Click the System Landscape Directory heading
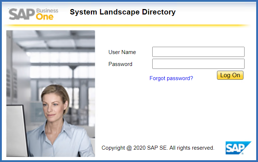Image resolution: width=258 pixels, height=162 pixels. point(122,12)
